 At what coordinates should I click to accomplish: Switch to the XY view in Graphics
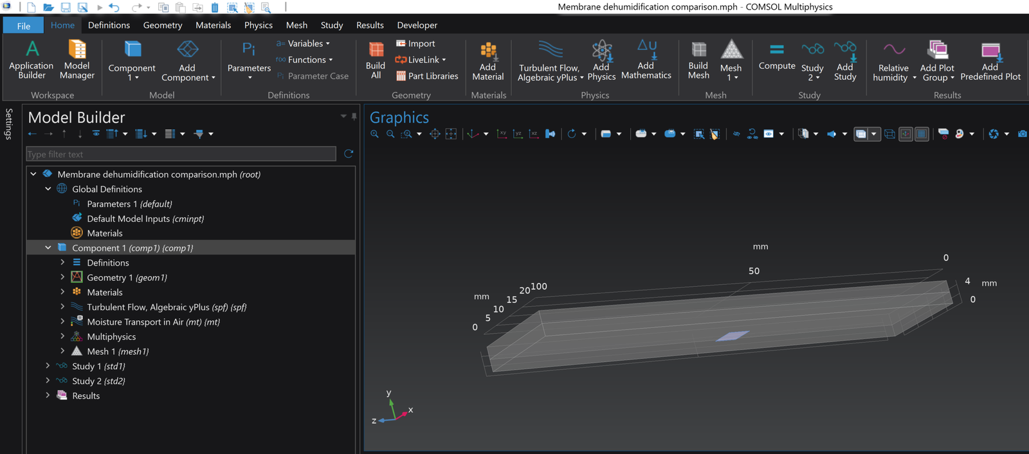tap(502, 134)
